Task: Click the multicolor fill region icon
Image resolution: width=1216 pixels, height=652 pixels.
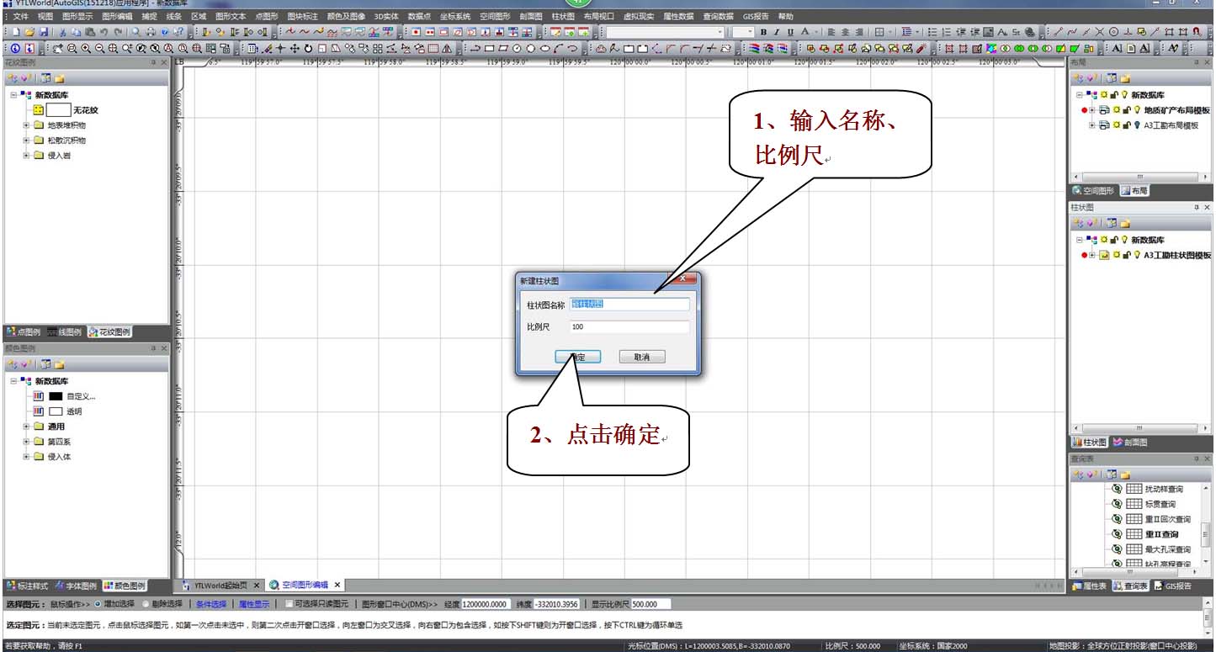Action: 991,48
